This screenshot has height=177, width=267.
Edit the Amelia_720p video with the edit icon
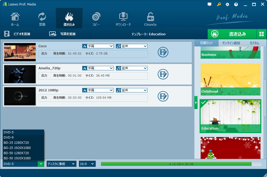point(163,74)
